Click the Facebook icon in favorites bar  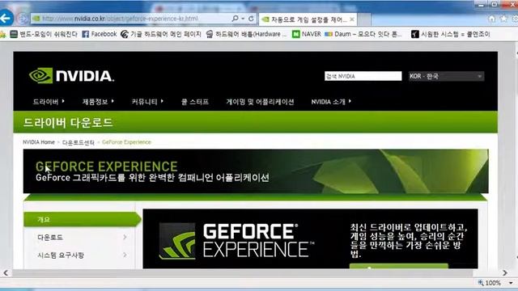pos(85,34)
